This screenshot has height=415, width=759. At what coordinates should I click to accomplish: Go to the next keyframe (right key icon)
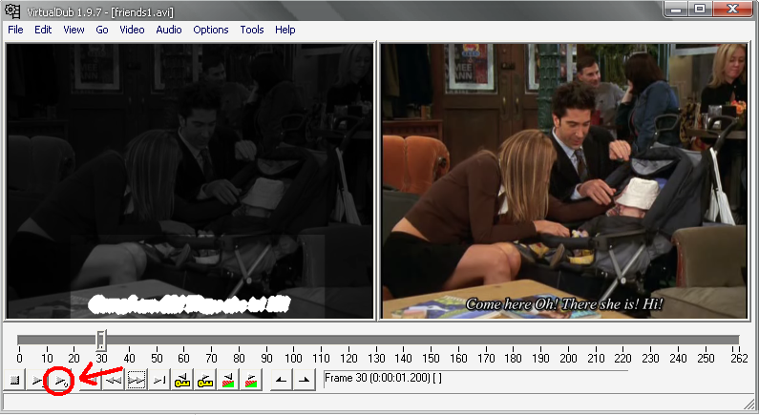[x=205, y=380]
